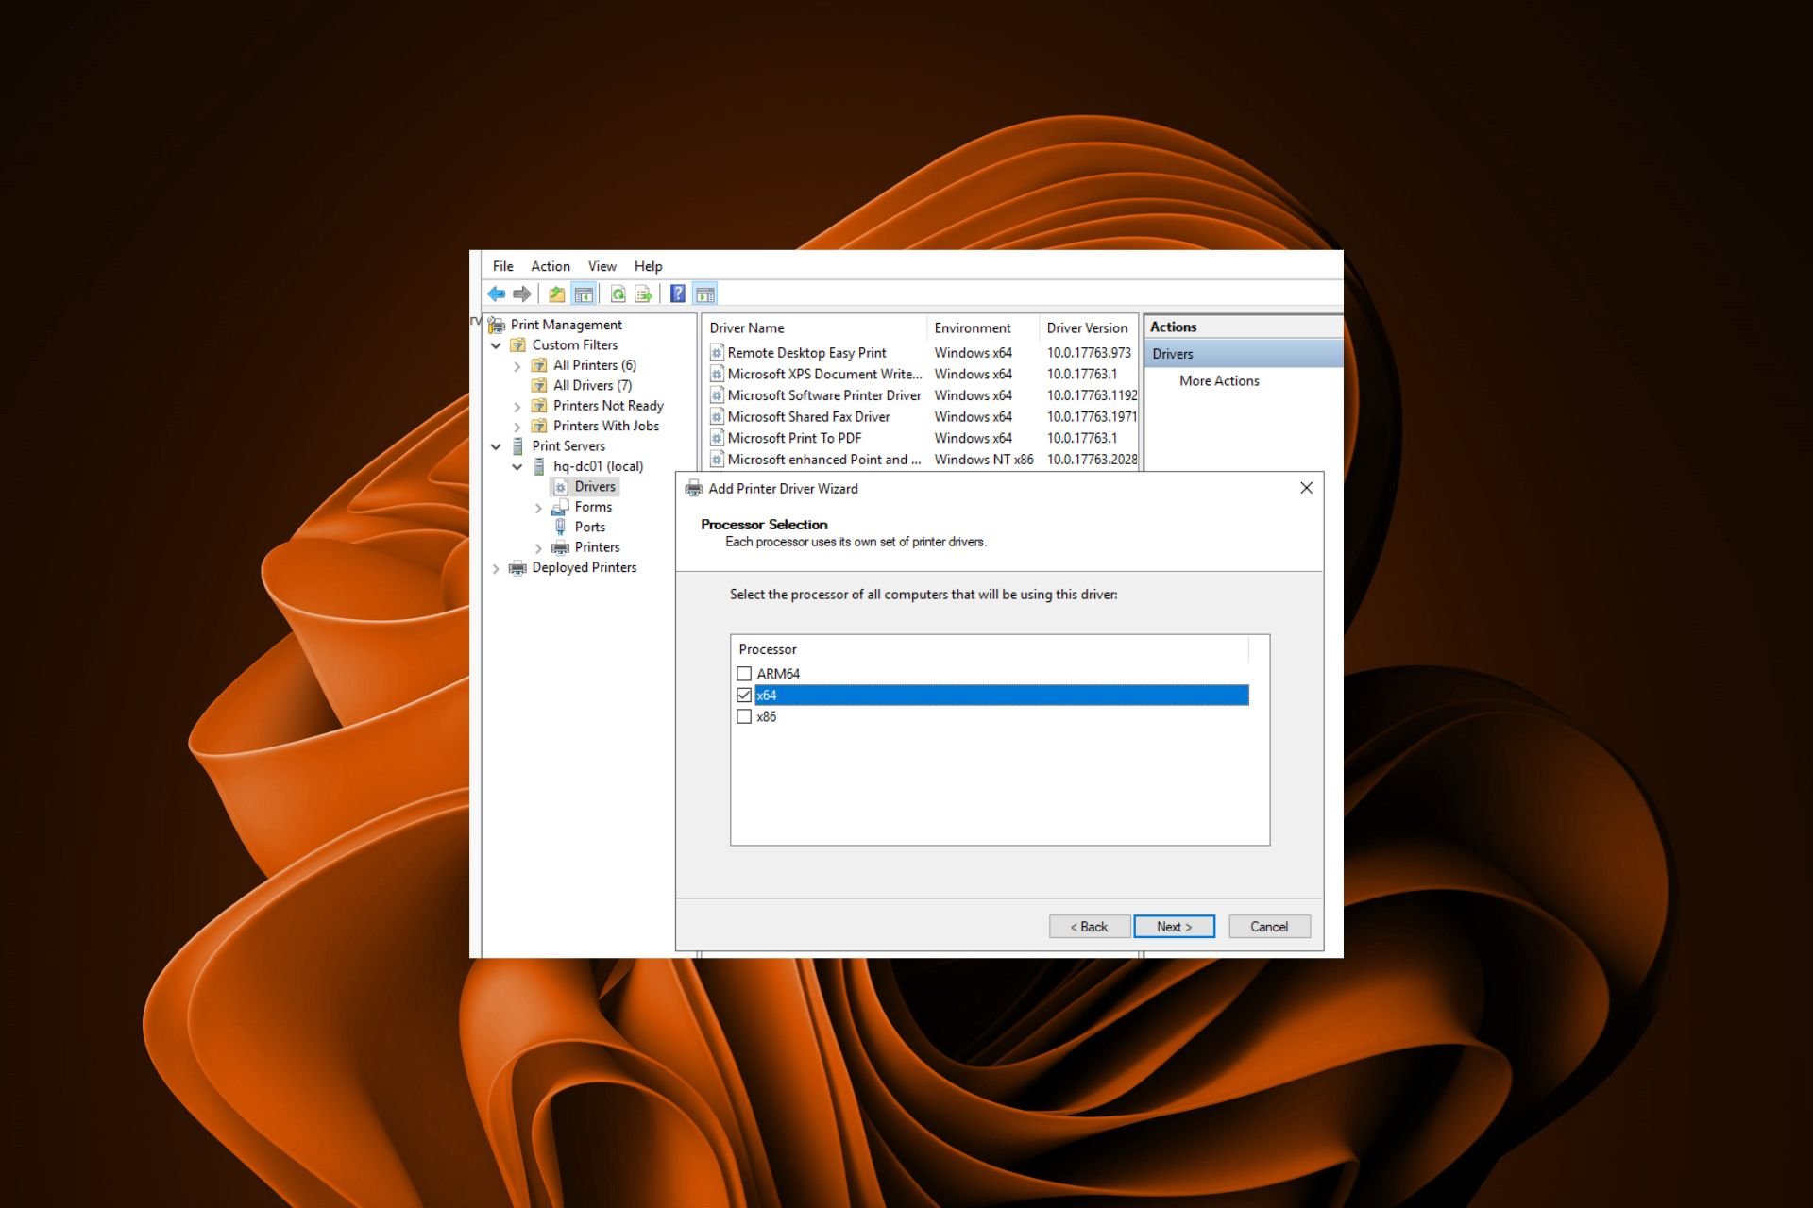Click the Microsoft Shared Fax Driver icon
Image resolution: width=1813 pixels, height=1208 pixels.
click(717, 417)
